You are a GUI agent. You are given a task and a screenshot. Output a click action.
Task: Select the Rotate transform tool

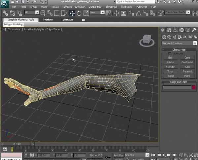click(79, 13)
